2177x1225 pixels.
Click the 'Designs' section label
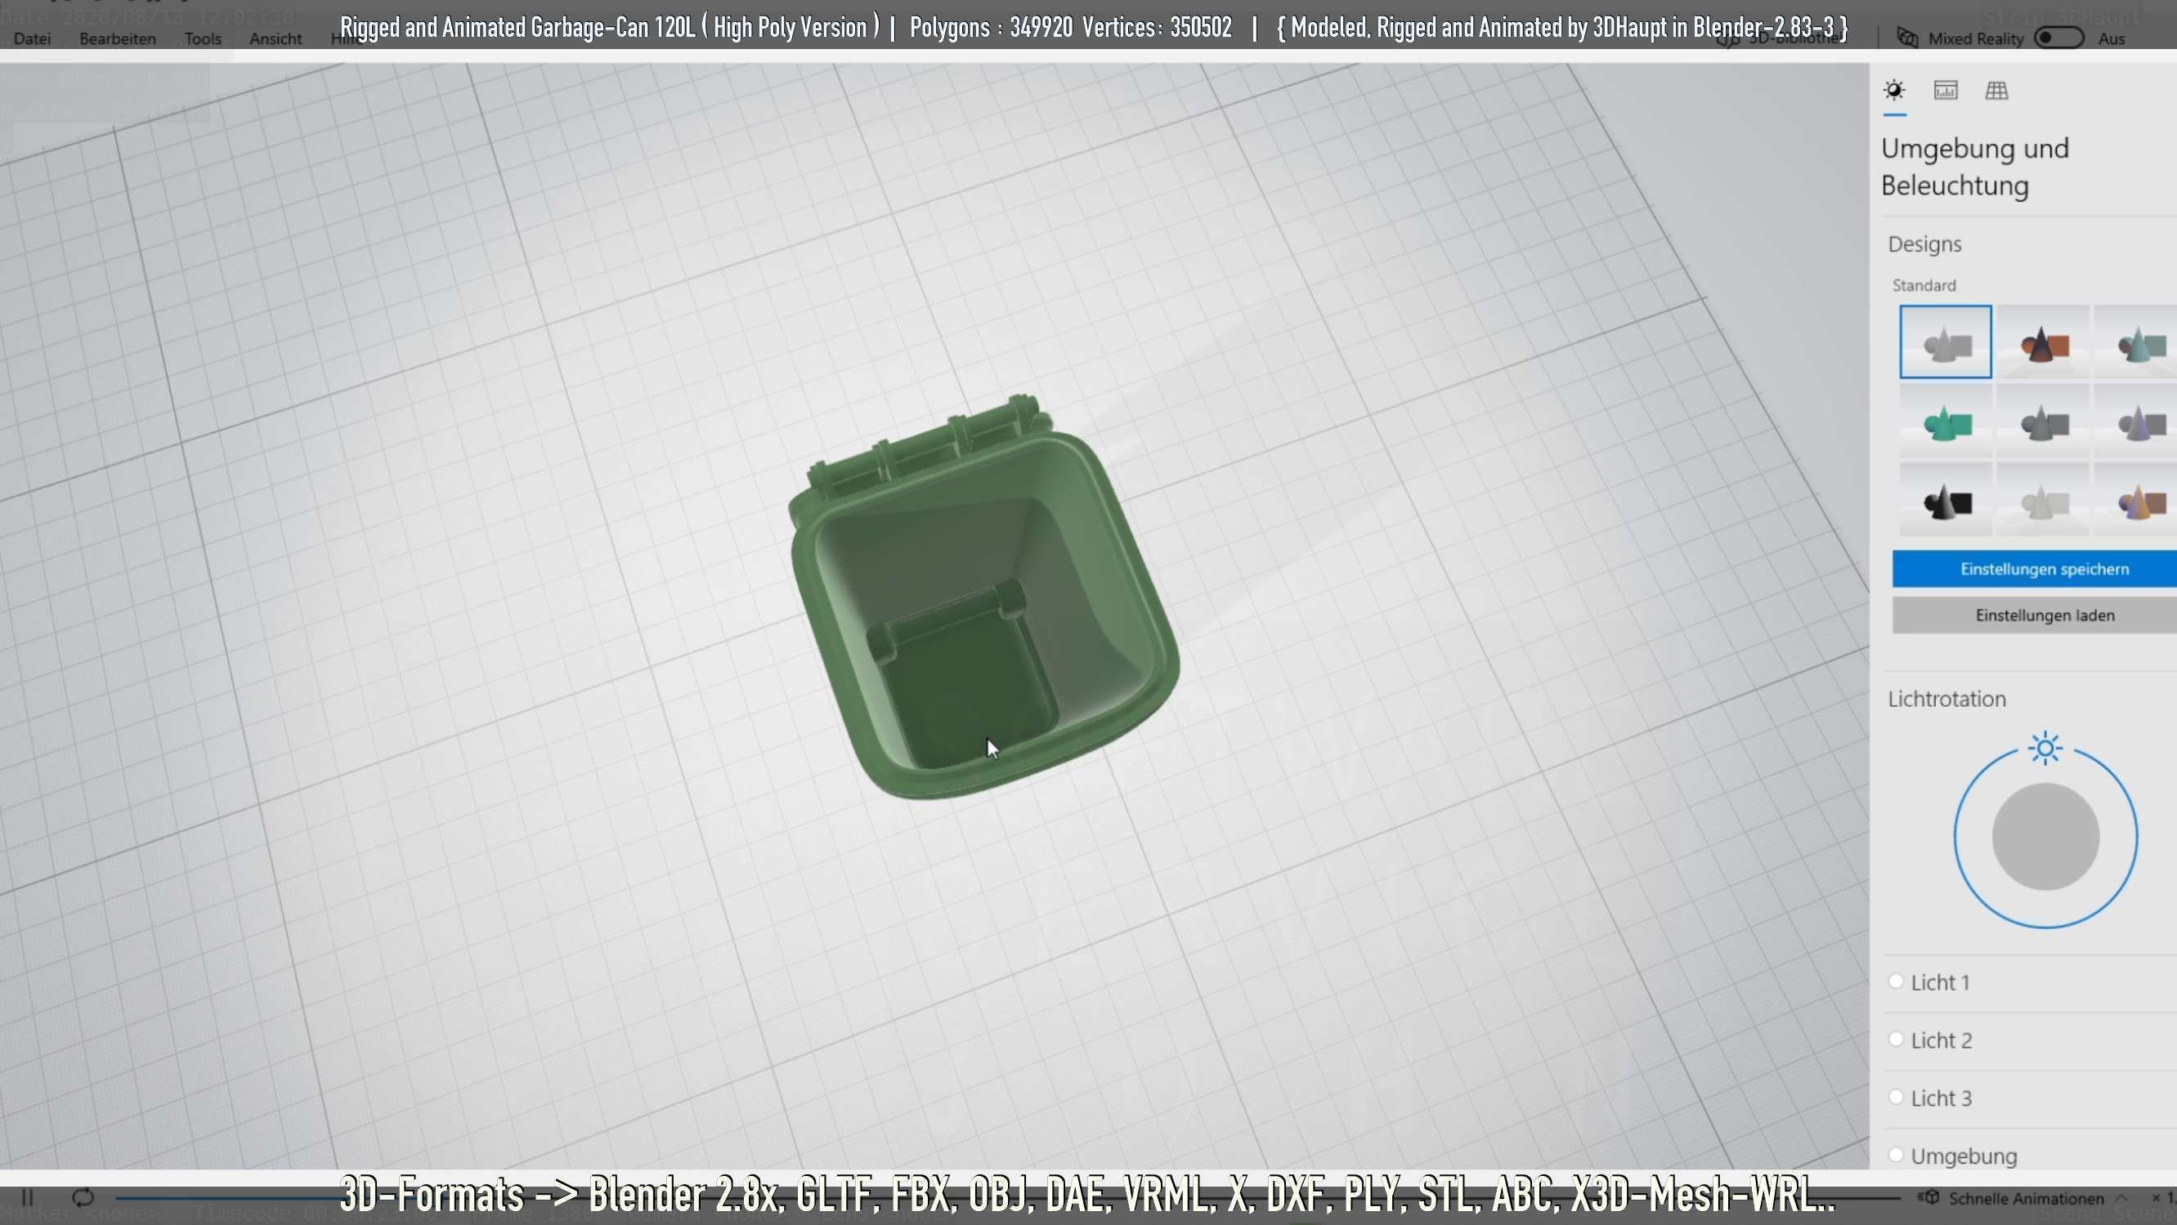(1924, 244)
